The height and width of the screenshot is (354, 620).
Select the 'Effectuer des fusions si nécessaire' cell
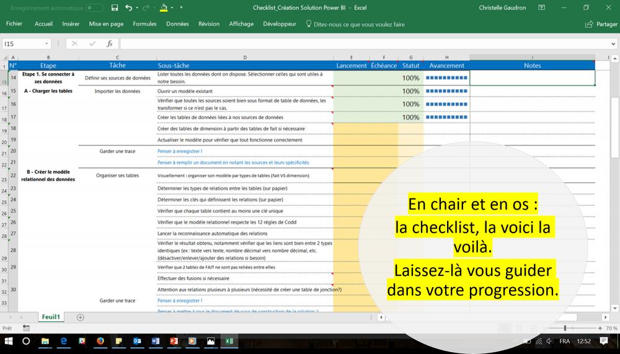[x=245, y=278]
